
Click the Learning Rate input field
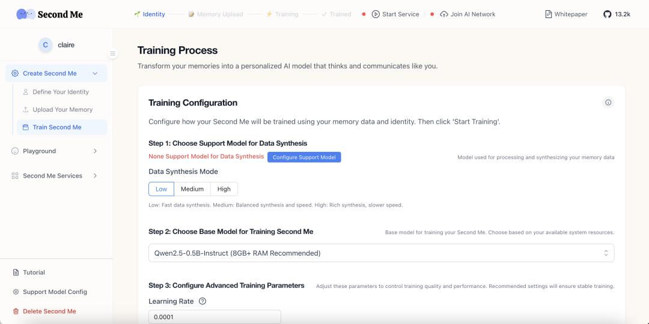tap(215, 317)
